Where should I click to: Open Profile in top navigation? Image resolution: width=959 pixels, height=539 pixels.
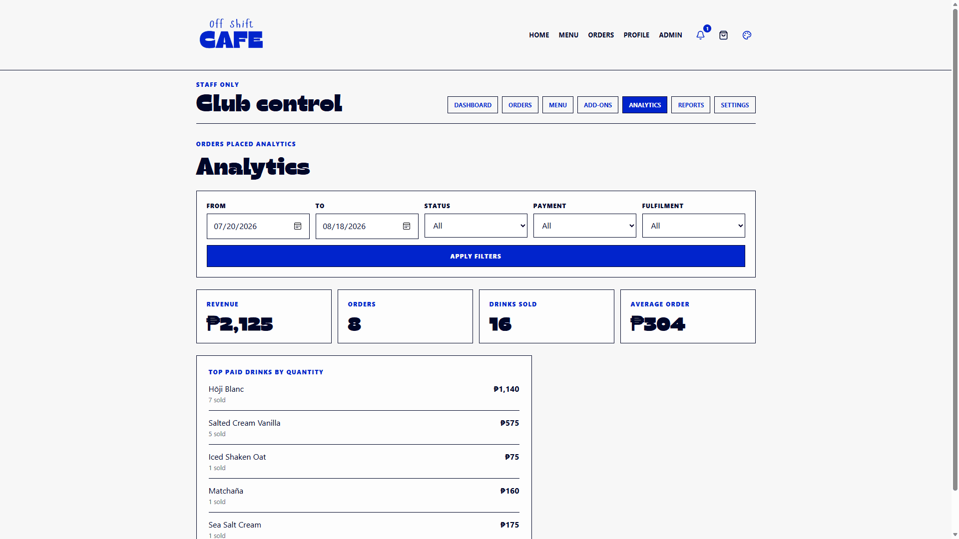(636, 35)
